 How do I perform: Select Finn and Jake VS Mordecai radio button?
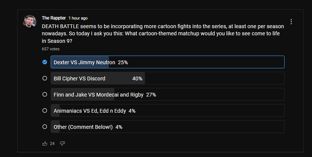coord(45,94)
